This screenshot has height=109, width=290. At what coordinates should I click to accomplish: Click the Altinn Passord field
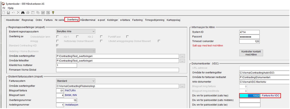249,37
